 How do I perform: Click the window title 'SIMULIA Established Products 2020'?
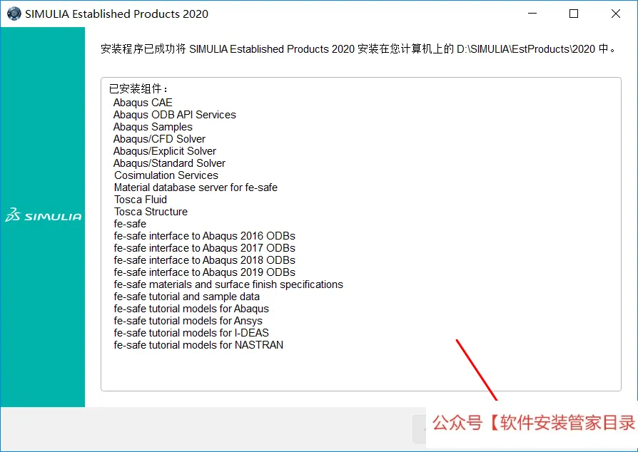(x=117, y=14)
